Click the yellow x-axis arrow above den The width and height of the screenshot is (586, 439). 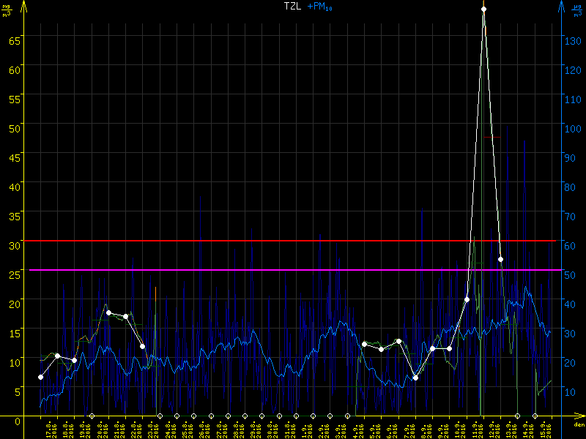(579, 416)
